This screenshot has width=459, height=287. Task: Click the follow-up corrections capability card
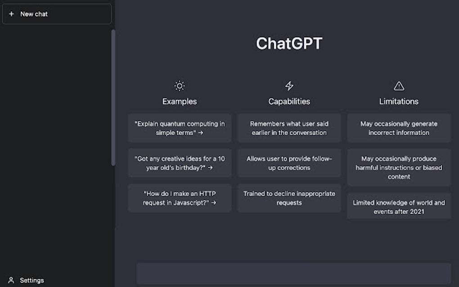tap(289, 163)
